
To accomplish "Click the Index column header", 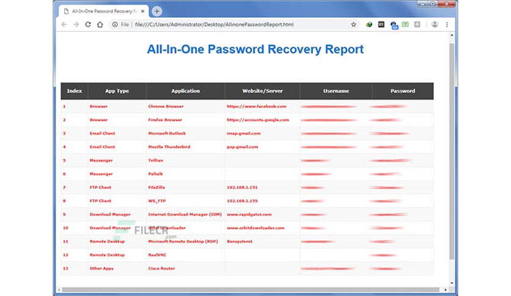I will pyautogui.click(x=75, y=91).
